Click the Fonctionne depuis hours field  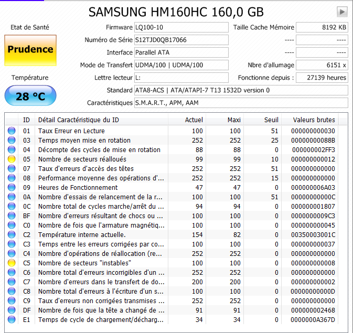pos(322,78)
